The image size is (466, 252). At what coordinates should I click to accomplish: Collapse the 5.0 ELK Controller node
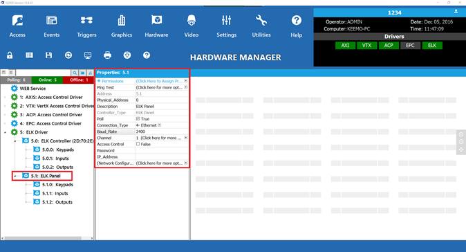click(15, 141)
